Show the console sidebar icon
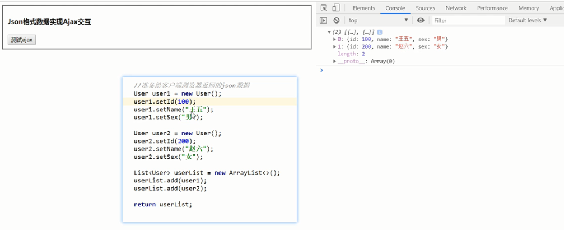 click(323, 21)
